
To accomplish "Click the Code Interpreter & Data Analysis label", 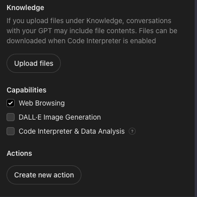I will (72, 131).
